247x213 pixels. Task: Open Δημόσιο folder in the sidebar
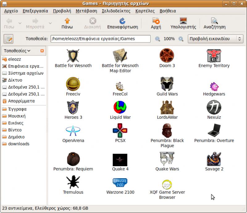click(x=24, y=137)
